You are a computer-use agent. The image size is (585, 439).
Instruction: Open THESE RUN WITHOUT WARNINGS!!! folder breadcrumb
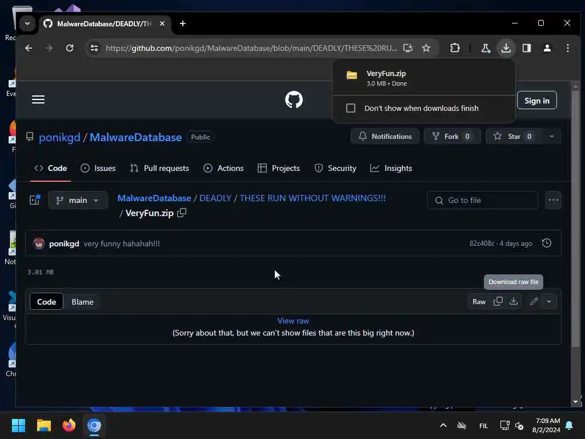click(312, 198)
